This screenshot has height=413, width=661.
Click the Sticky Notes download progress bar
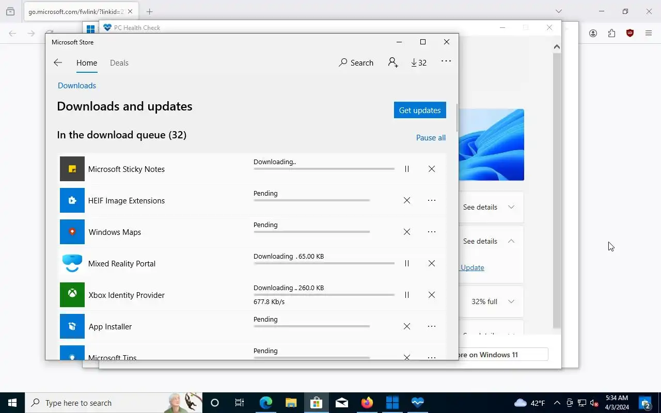[x=324, y=169]
